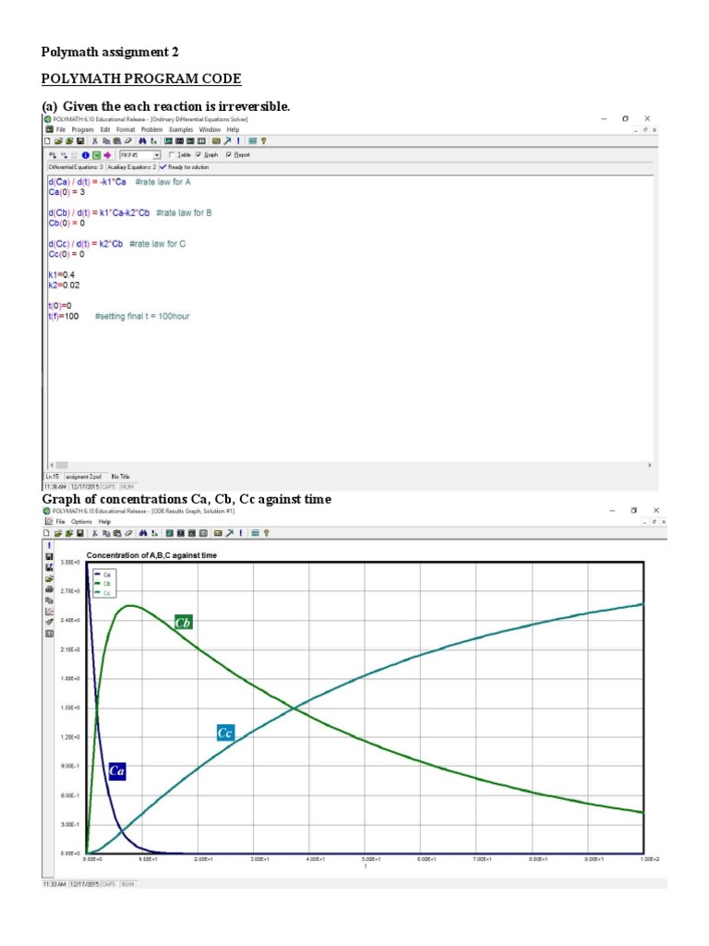Click open folder icon in graph sidebar
709x946 pixels.
(x=49, y=578)
